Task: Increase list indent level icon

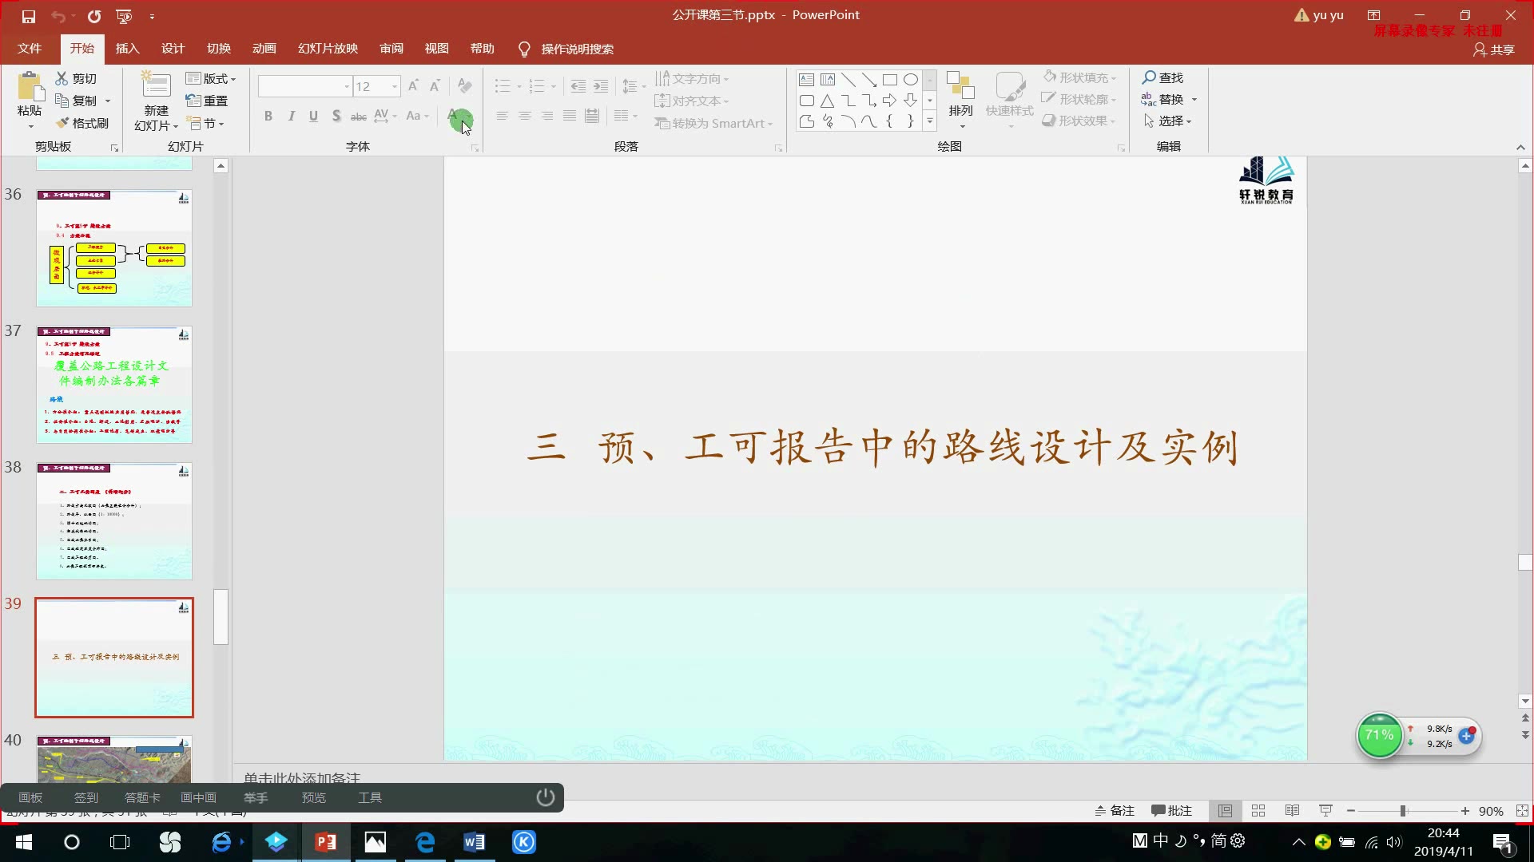Action: [601, 86]
